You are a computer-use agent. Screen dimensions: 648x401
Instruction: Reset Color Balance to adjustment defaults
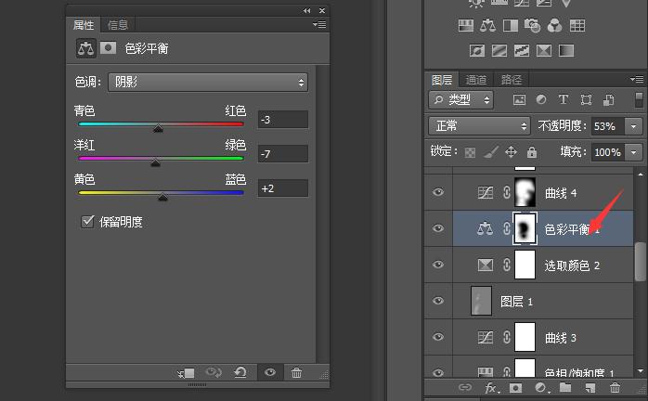click(x=240, y=373)
